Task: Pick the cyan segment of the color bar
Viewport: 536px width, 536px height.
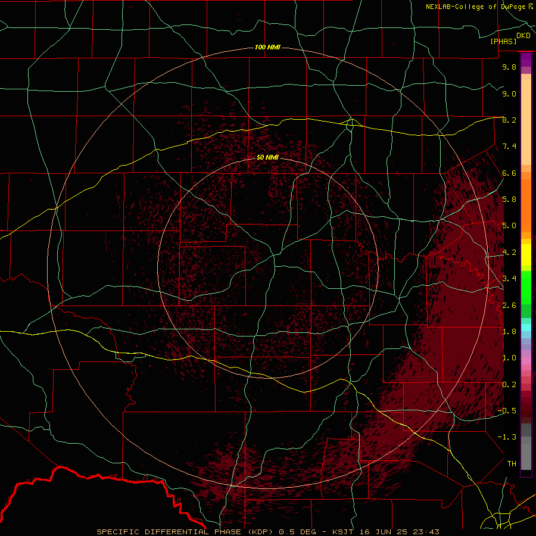Action: click(526, 328)
